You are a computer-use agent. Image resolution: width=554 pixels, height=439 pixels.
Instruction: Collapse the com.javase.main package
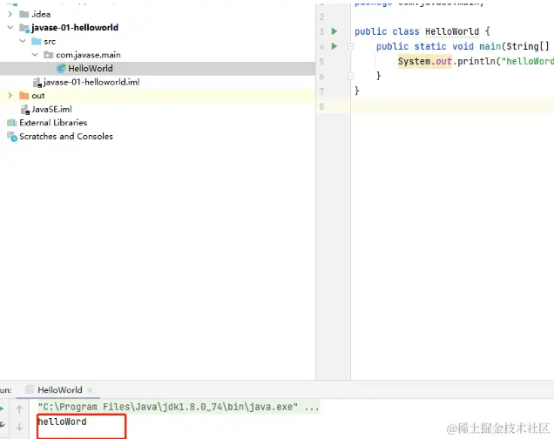point(35,55)
